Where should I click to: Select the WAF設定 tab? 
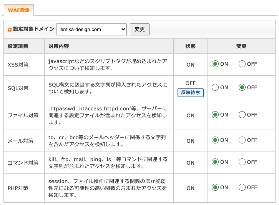tap(19, 10)
